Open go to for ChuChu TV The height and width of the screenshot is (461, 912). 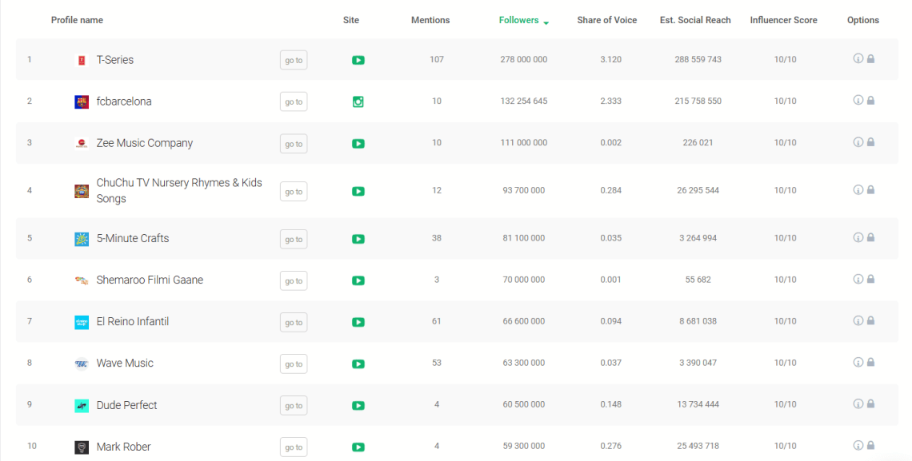point(294,192)
